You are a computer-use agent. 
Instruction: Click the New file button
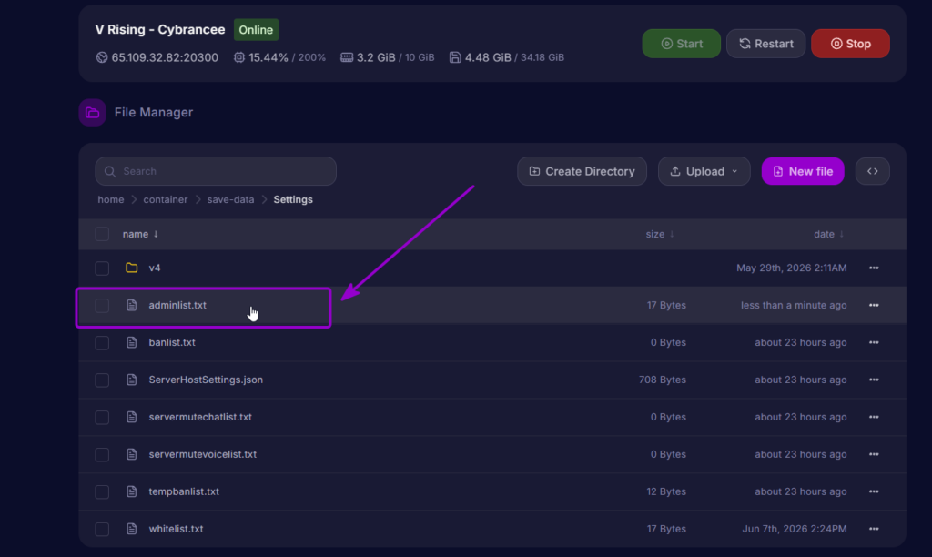pos(803,171)
